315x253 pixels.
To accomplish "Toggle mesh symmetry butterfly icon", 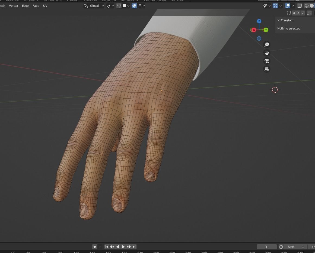I will (289, 13).
